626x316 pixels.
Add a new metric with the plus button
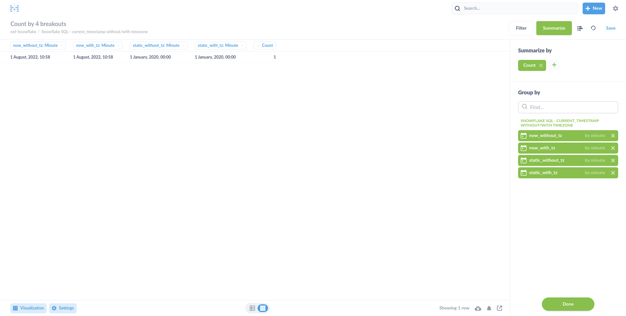(554, 65)
